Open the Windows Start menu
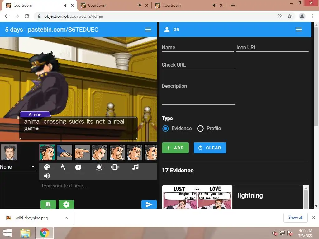 [7, 233]
